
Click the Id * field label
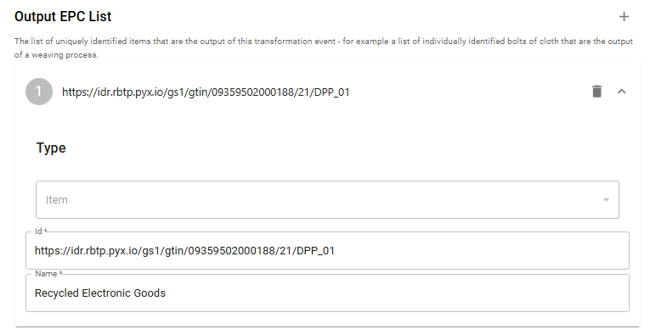[x=41, y=231]
